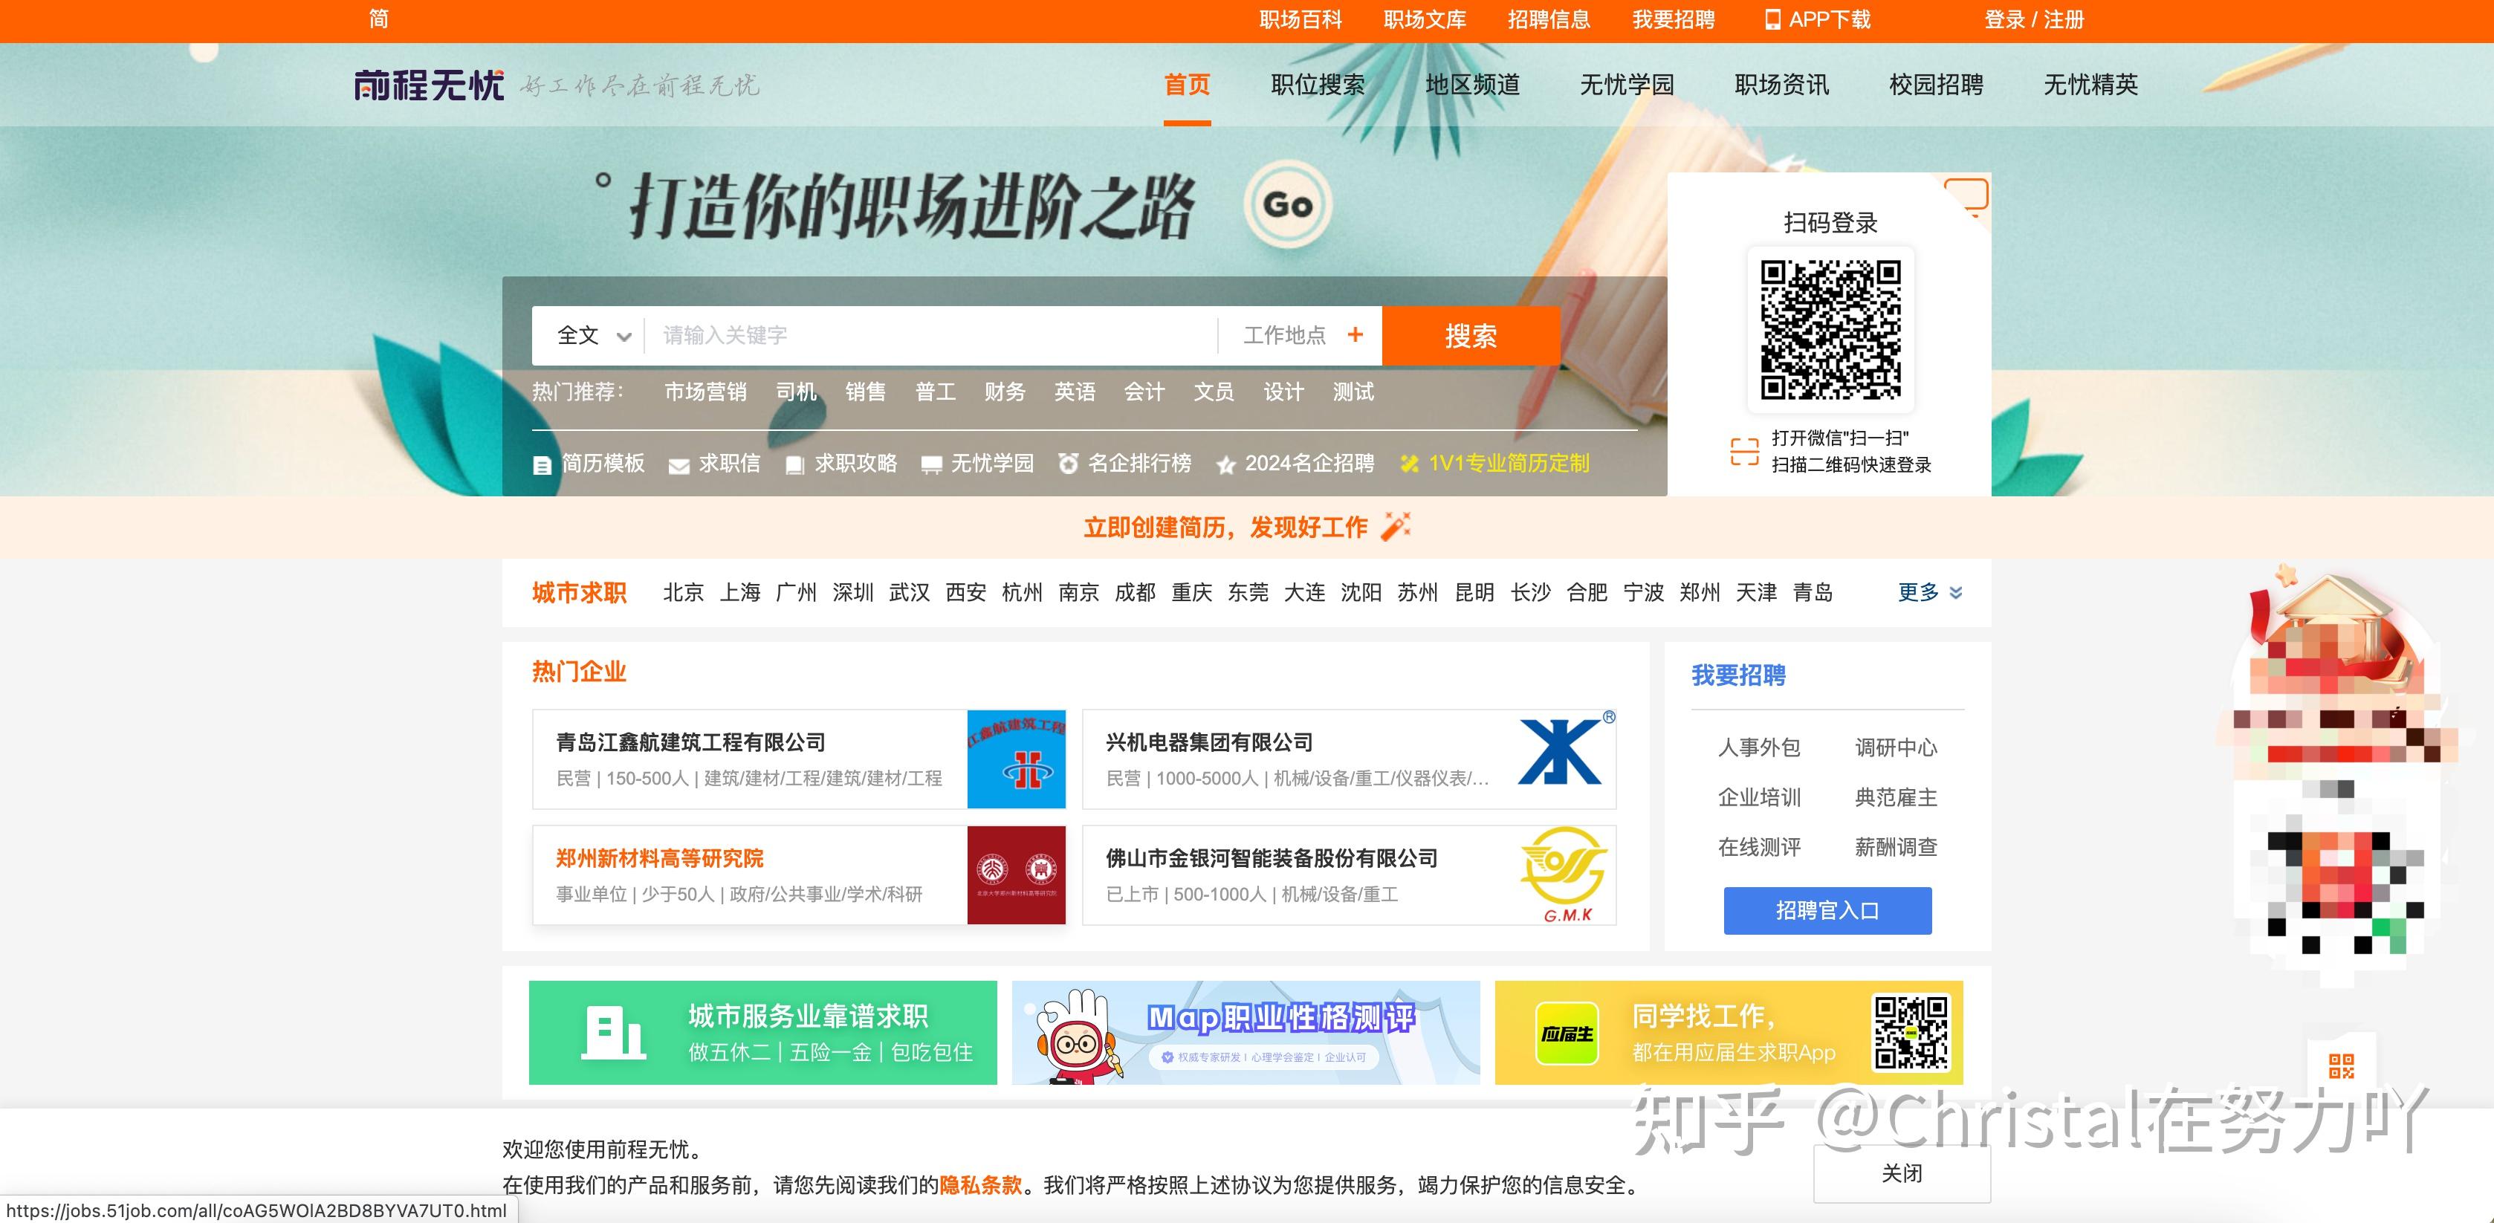Viewport: 2494px width, 1223px height.
Task: Click the star icon beside 2024名企招聘
Action: 1225,465
